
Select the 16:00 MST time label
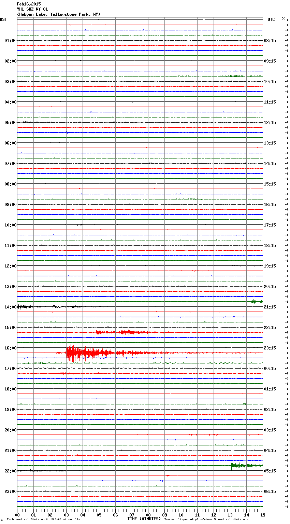[11, 348]
